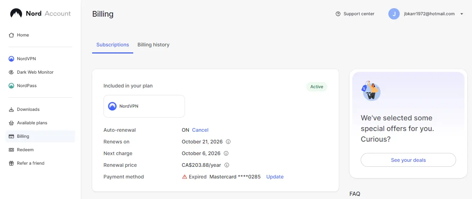The height and width of the screenshot is (199, 472).
Task: Click the auto-renewal 'ON' status text
Action: tap(185, 130)
